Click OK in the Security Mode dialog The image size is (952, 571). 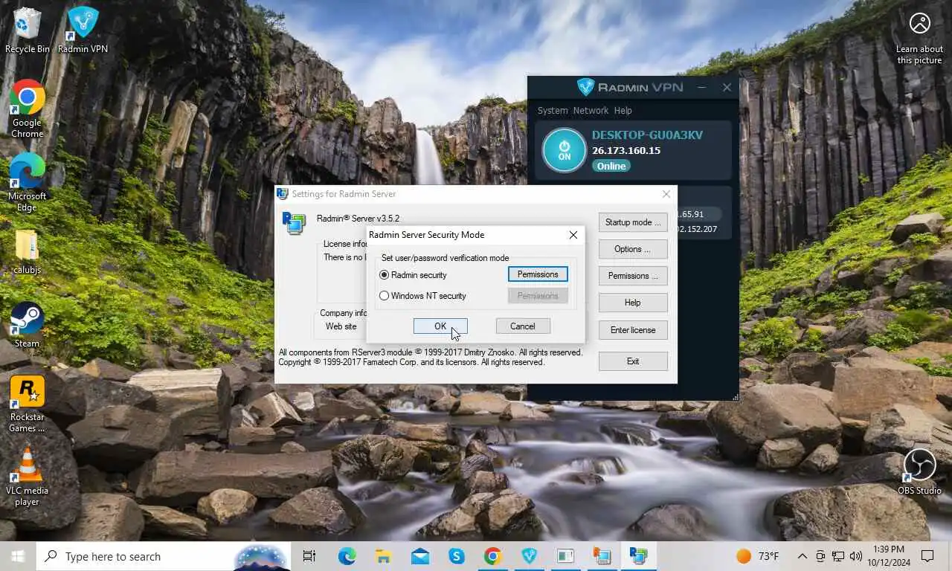tap(440, 326)
